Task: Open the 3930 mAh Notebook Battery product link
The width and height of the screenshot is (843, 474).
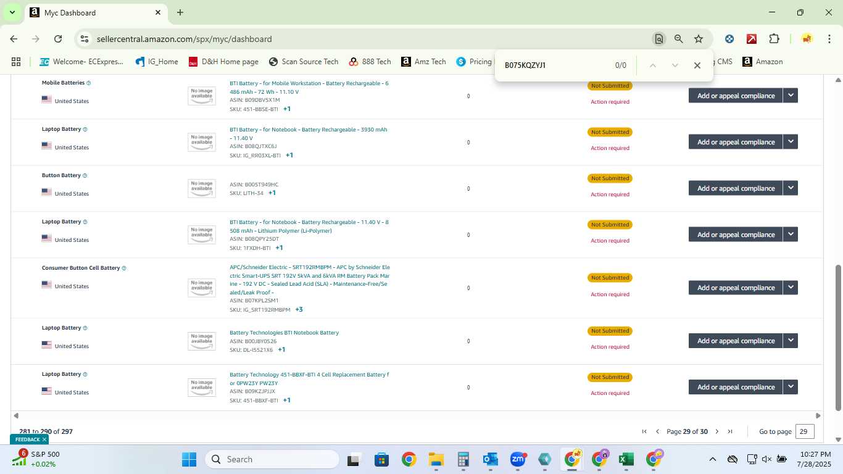Action: (x=309, y=134)
